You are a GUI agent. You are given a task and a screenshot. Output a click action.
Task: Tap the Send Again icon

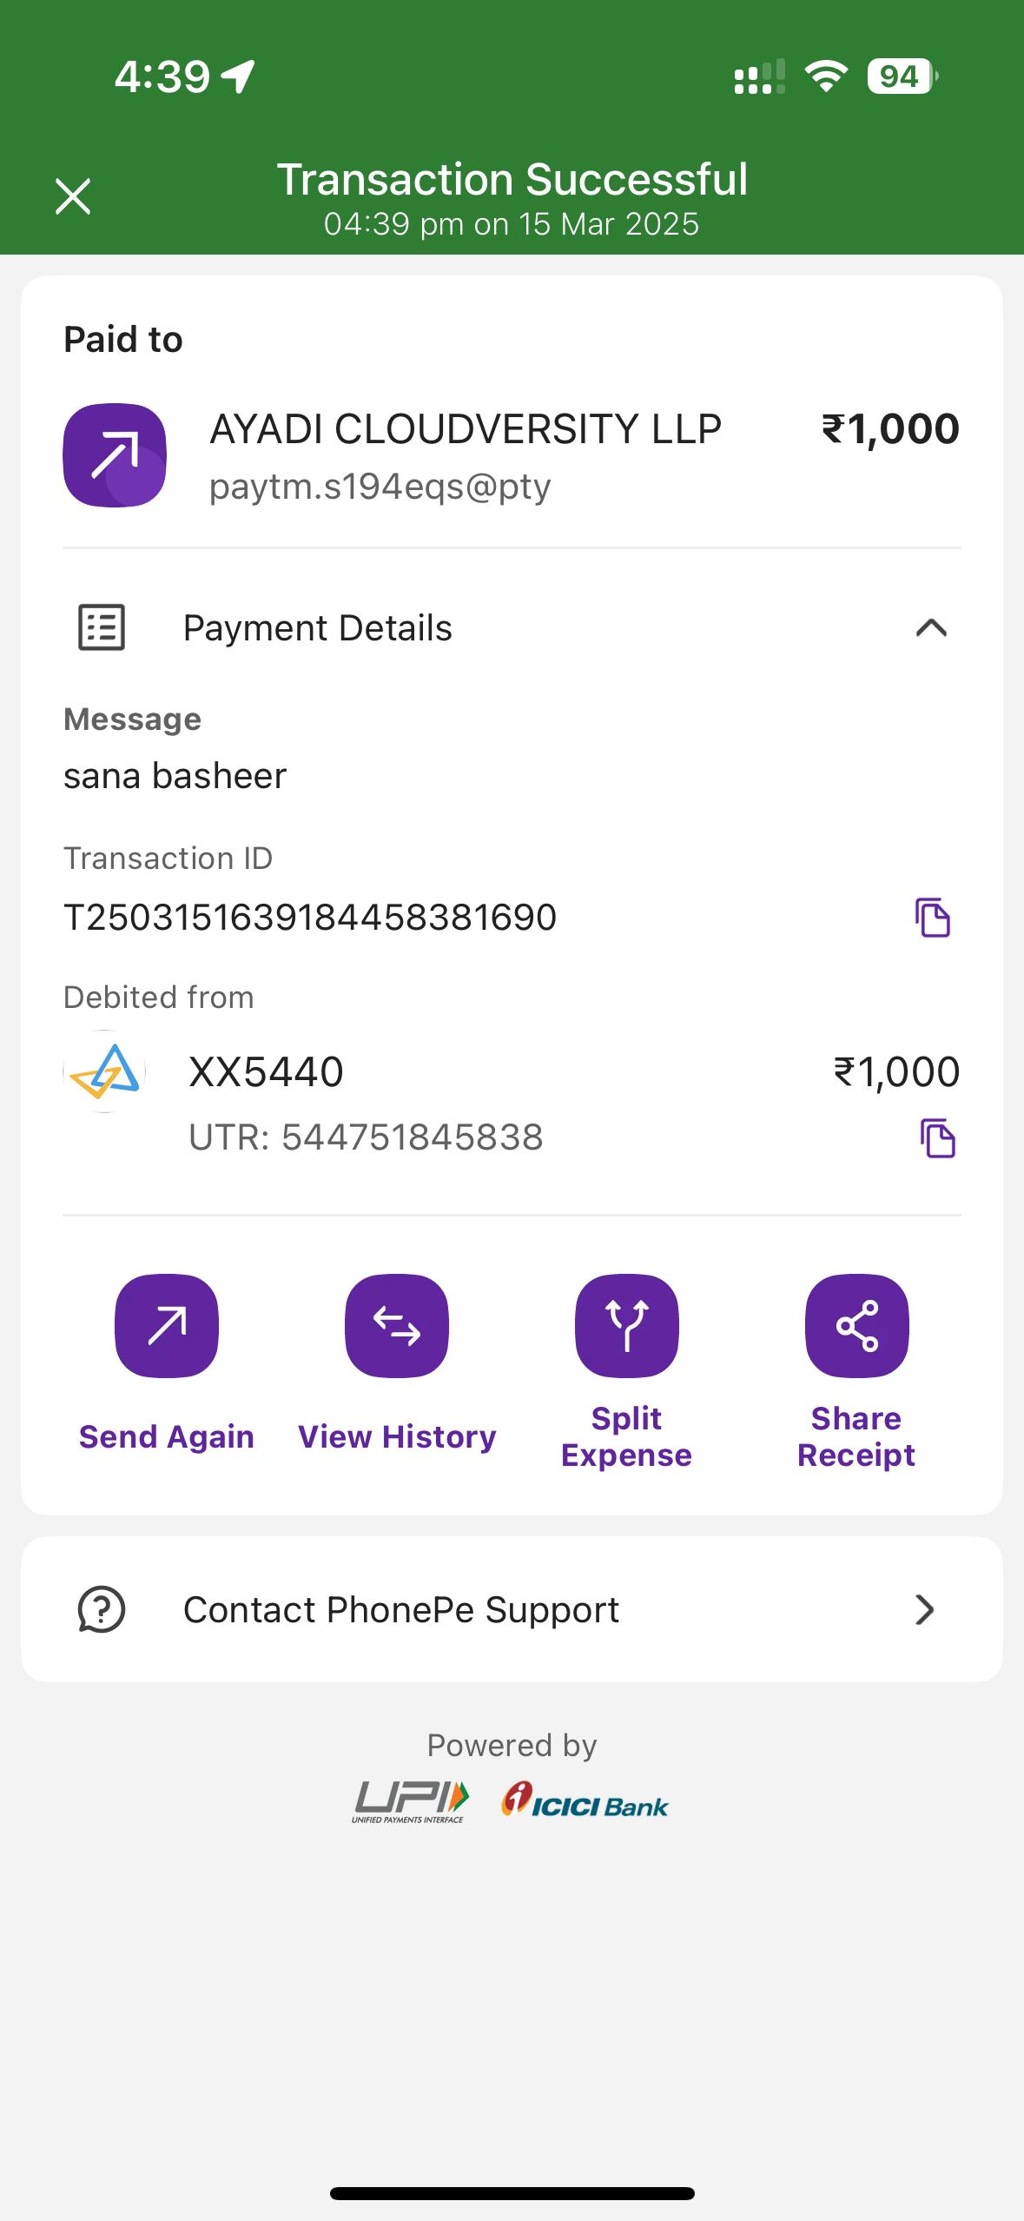(167, 1326)
